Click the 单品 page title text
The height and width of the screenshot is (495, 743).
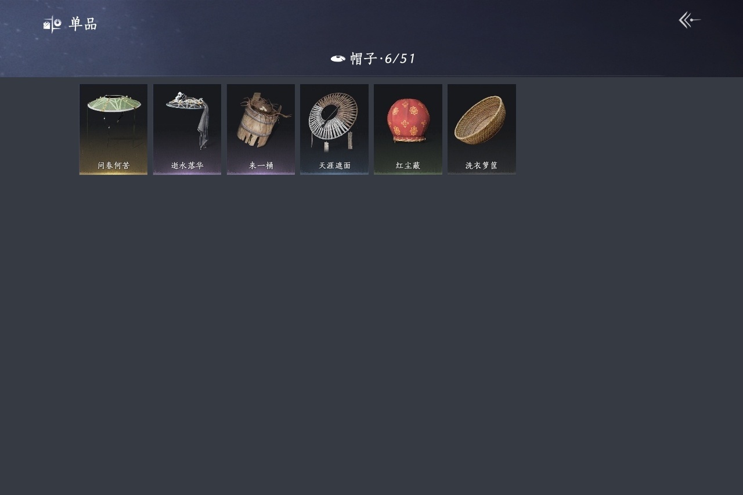[x=83, y=24]
